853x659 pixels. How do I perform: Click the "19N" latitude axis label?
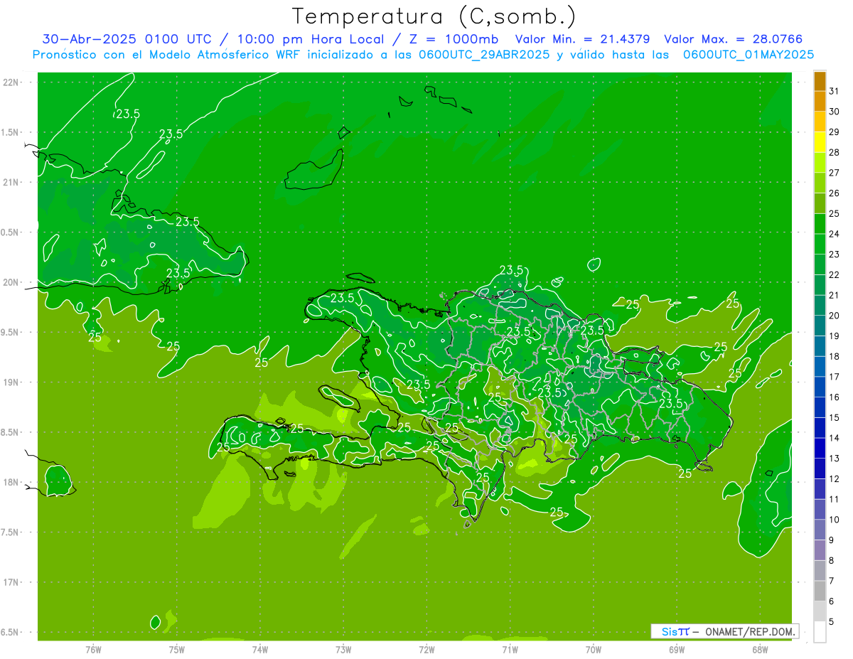[10, 382]
